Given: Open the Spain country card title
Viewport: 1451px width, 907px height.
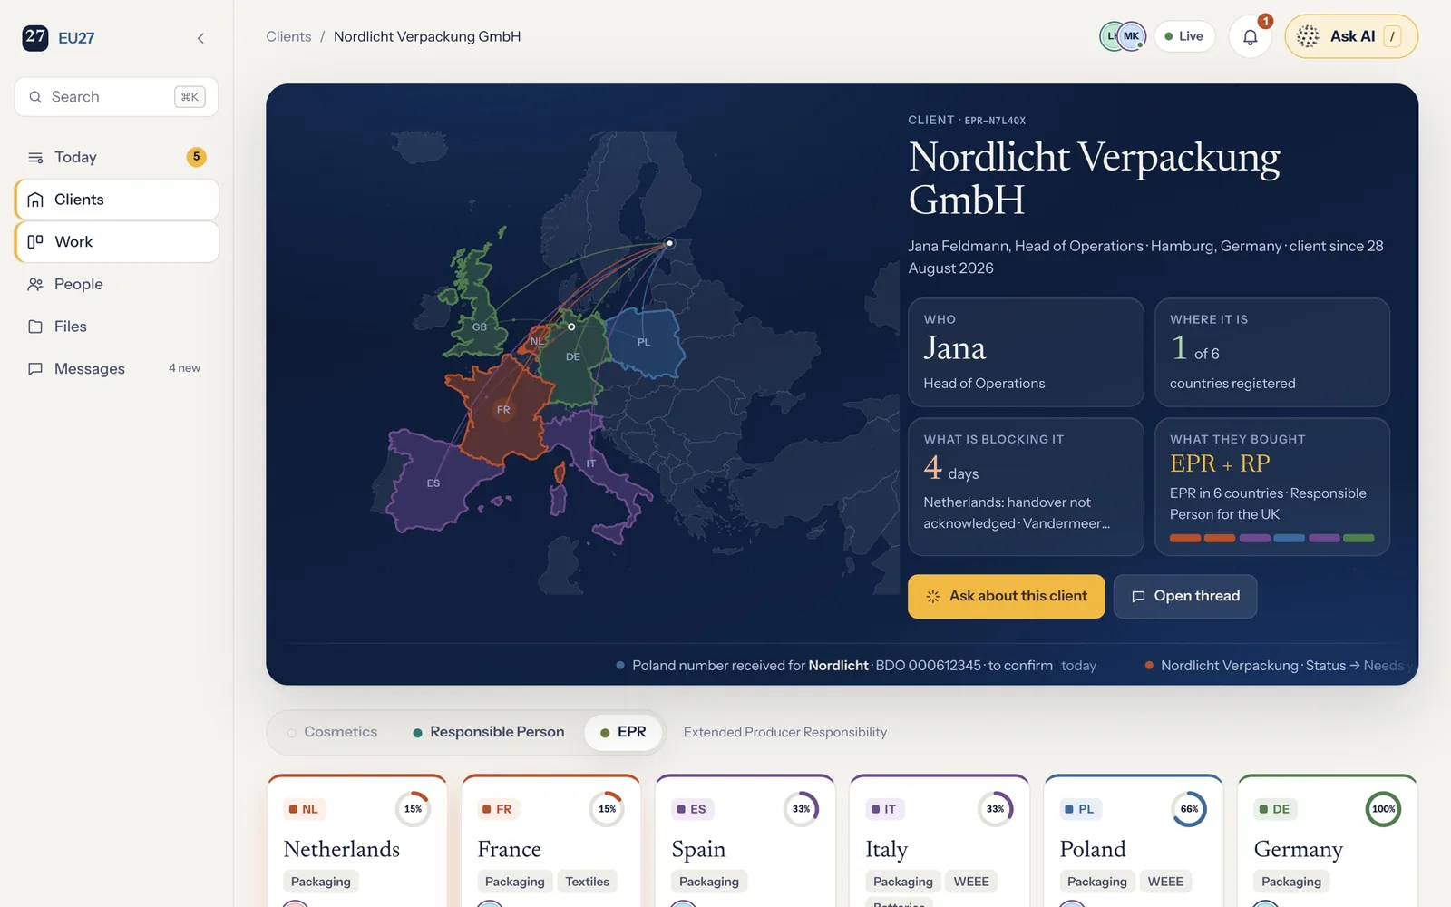Looking at the screenshot, I should pos(698,849).
